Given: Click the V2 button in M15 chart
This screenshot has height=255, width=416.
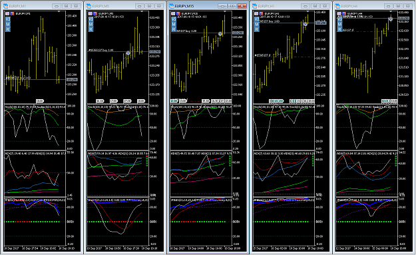Looking at the screenshot, I should click(174, 19).
